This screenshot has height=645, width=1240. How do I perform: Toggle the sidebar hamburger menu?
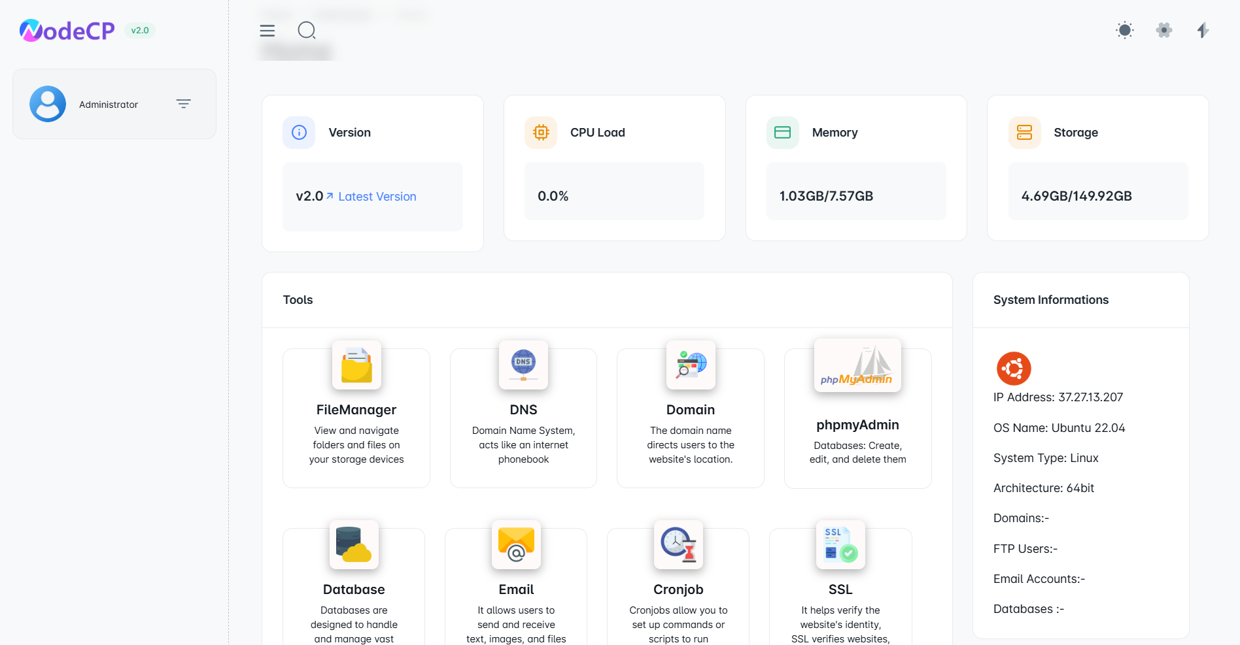[x=267, y=31]
